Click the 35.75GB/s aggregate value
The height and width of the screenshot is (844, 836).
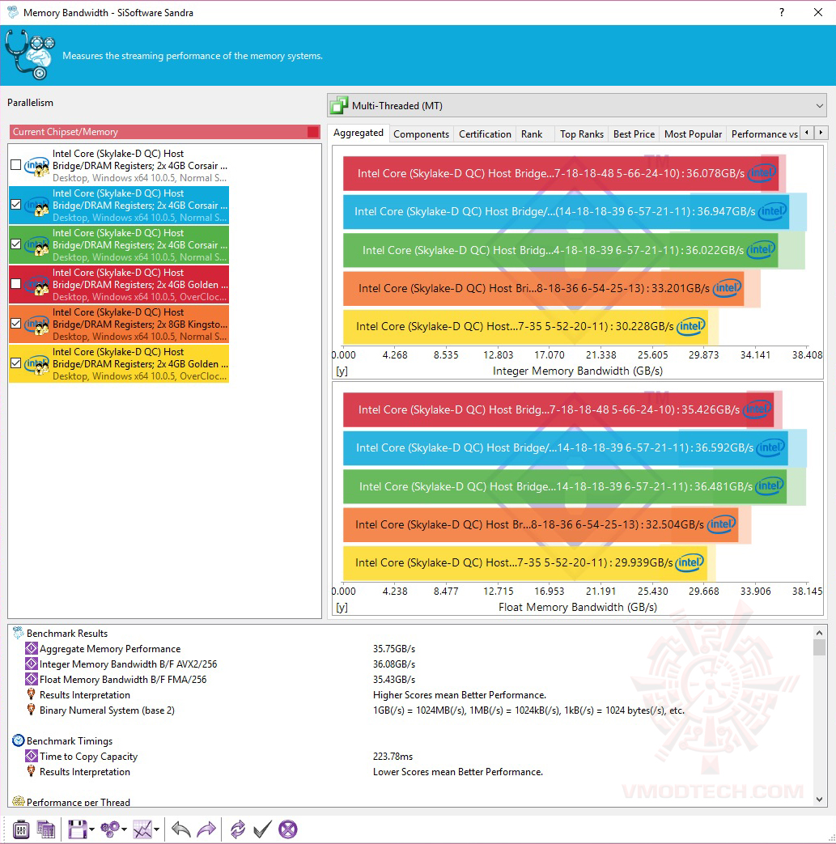(x=394, y=649)
